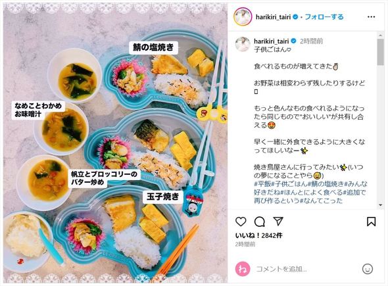
Task: View likes count いいね！2842件
Action: click(259, 235)
